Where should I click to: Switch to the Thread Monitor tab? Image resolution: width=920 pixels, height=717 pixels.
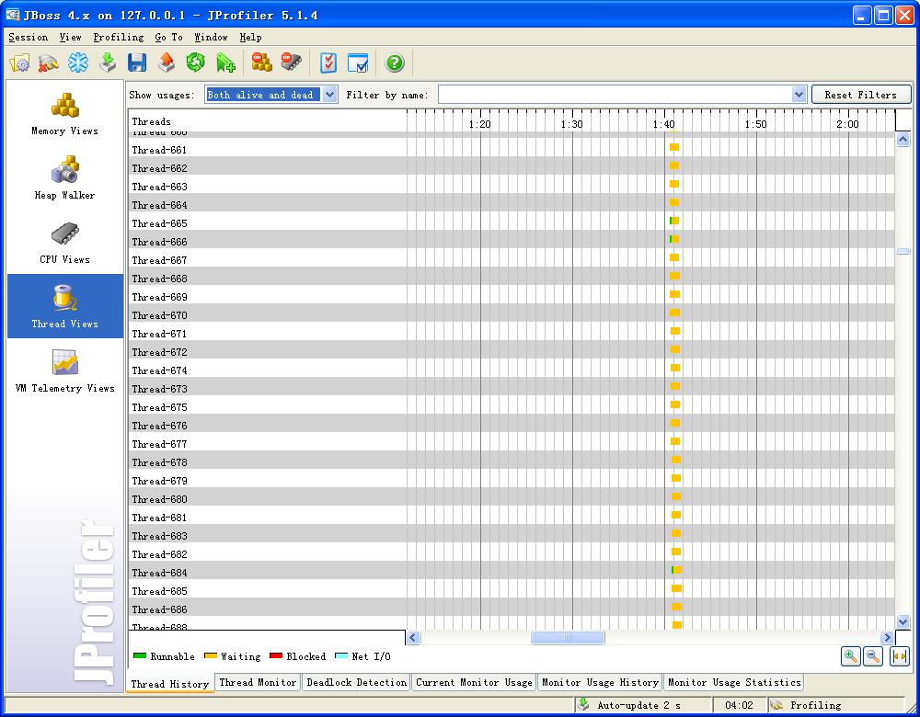(258, 682)
